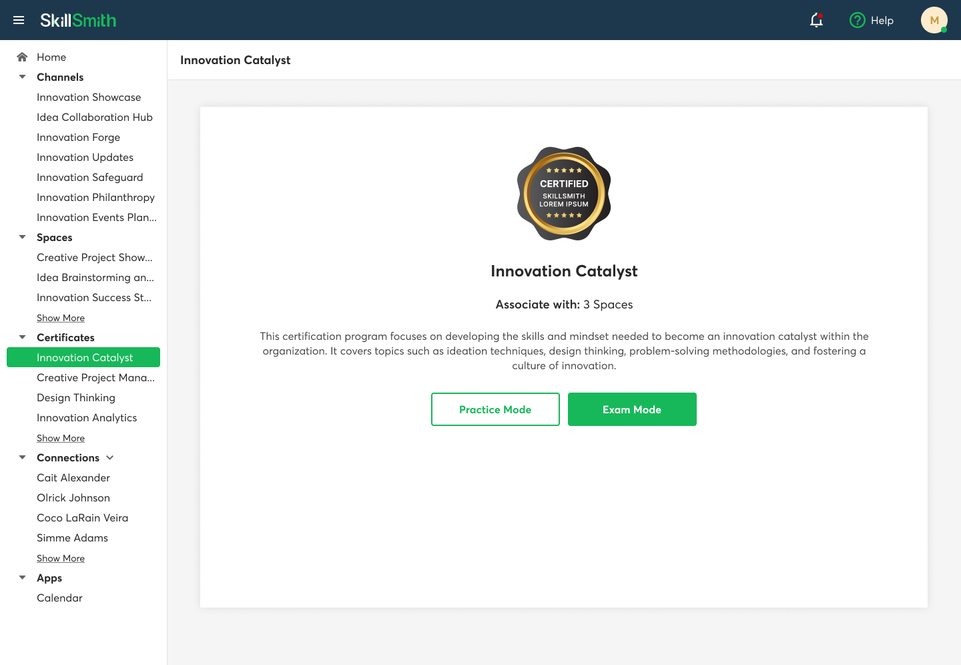Viewport: 961px width, 665px height.
Task: Open Design Thinking certificate
Action: pos(76,397)
